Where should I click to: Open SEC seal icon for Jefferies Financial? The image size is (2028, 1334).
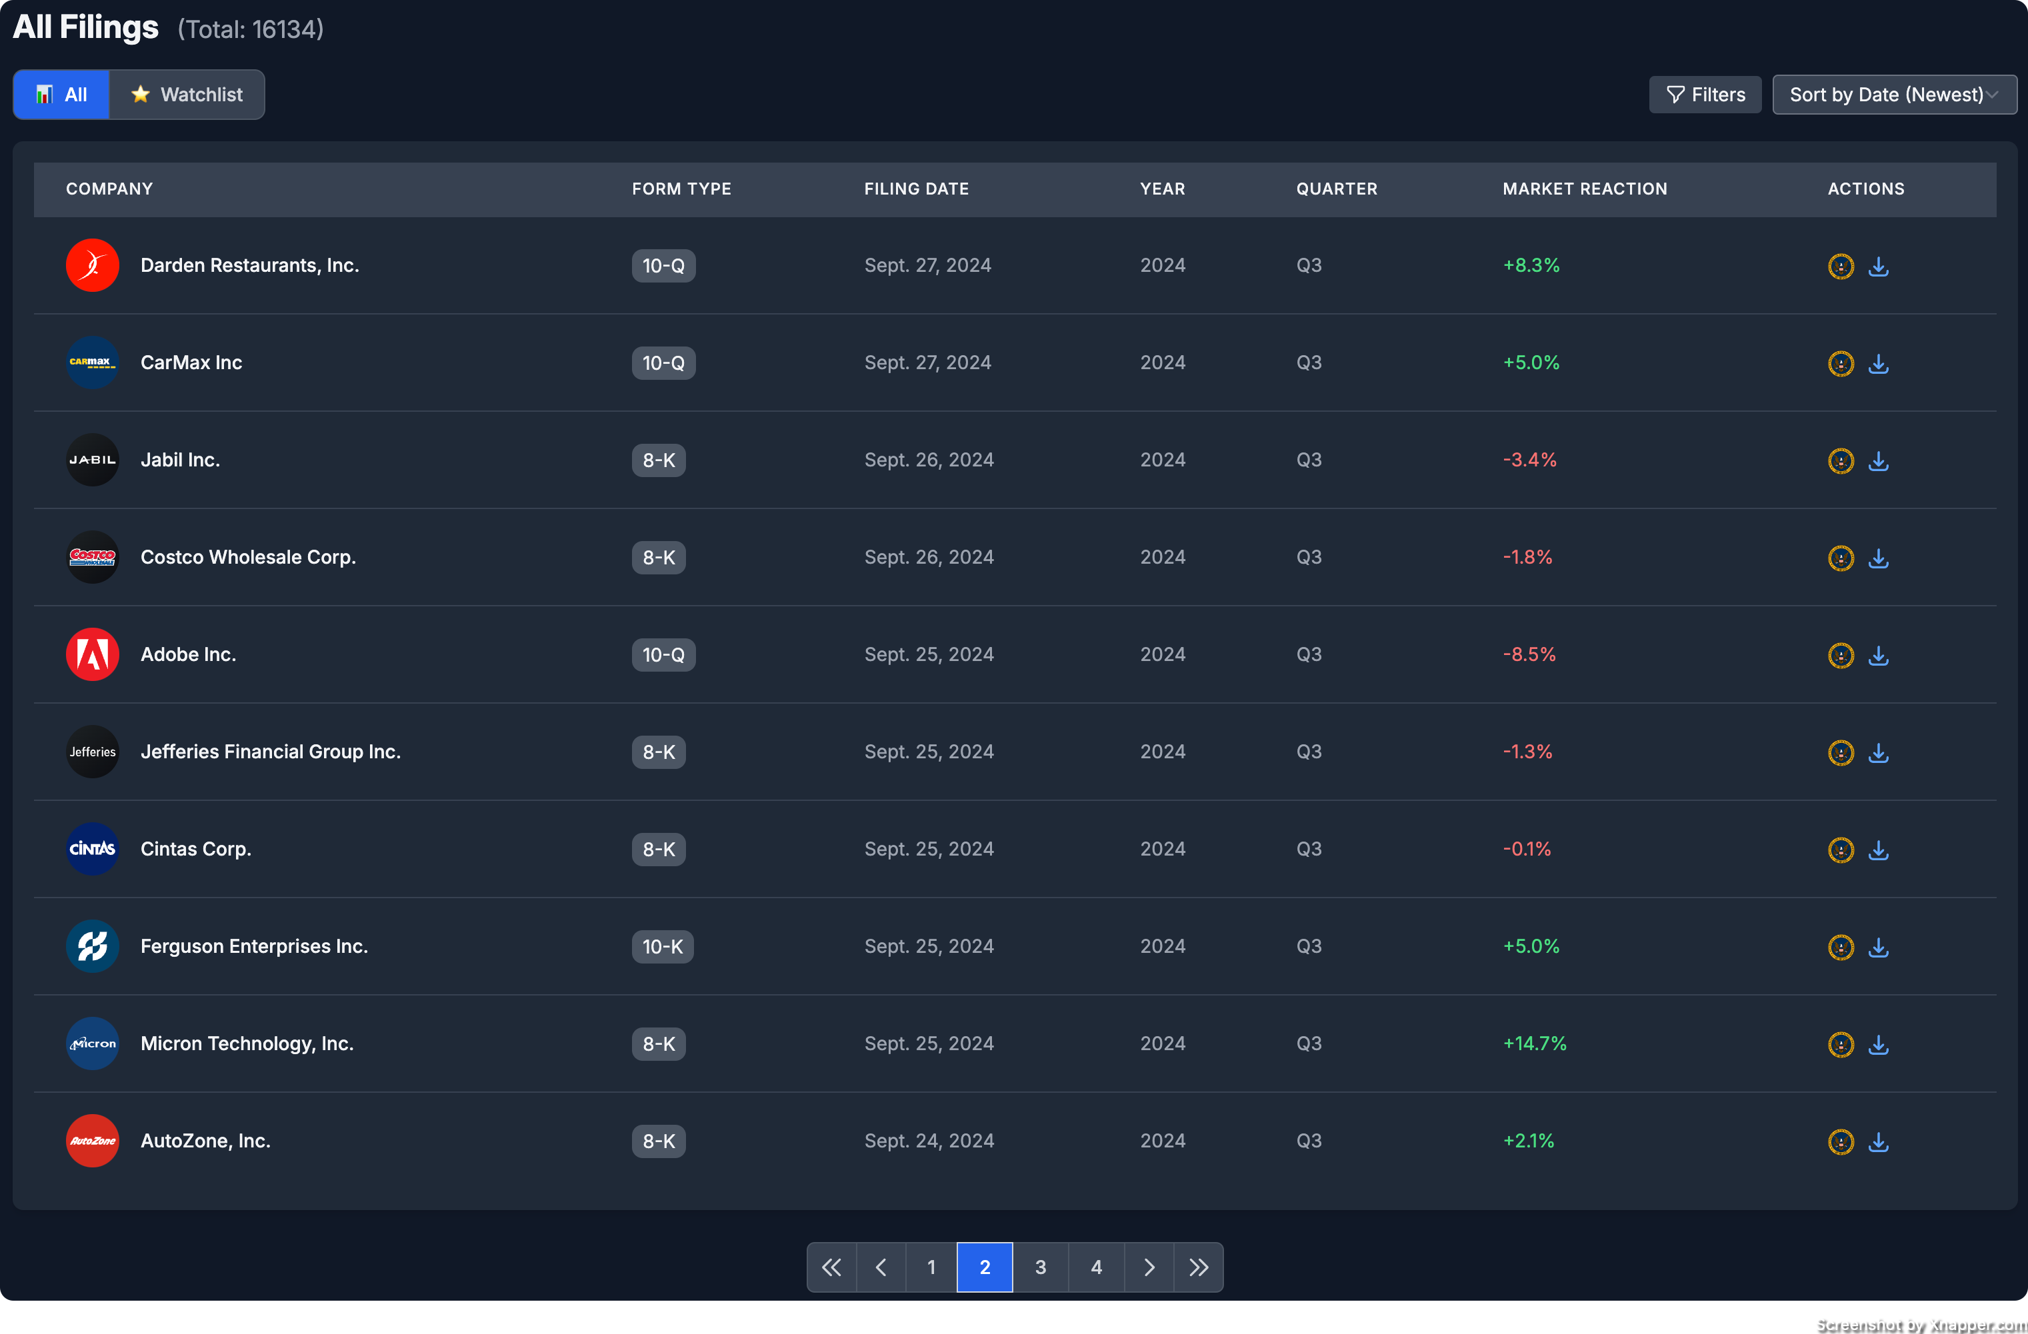pyautogui.click(x=1841, y=752)
